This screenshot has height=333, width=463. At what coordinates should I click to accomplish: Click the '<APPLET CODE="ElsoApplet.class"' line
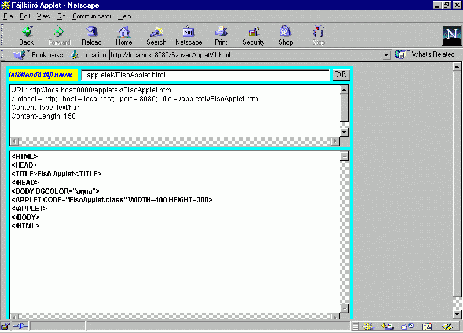point(112,200)
